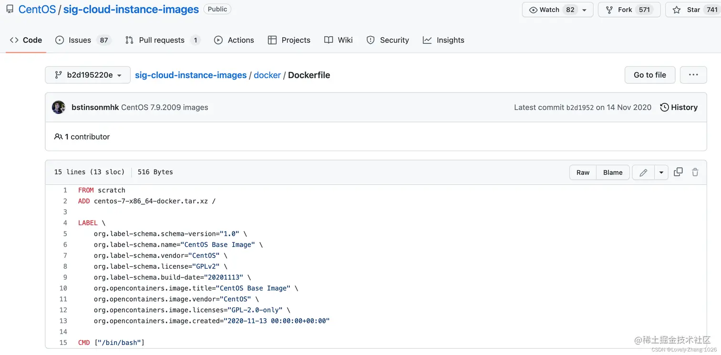
Task: Copy raw contents with the copy icon
Action: coord(678,172)
